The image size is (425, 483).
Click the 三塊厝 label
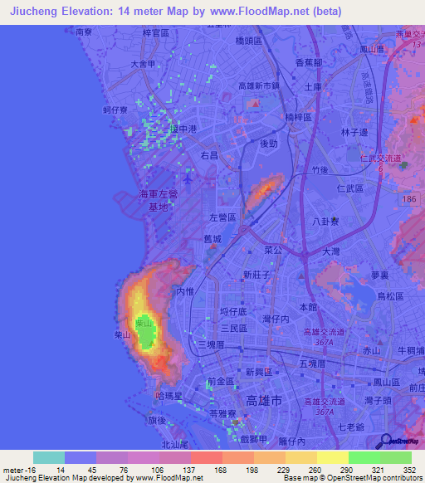211,344
